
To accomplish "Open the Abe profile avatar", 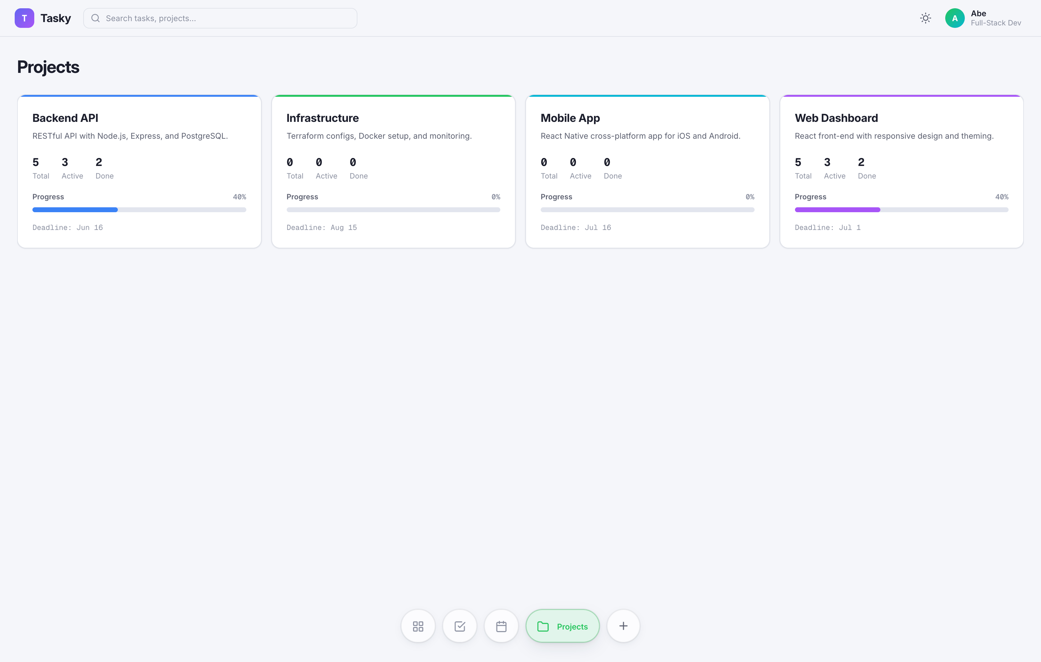I will 954,18.
